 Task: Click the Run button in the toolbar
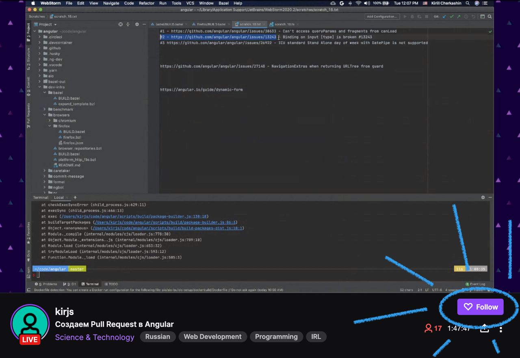pos(405,17)
